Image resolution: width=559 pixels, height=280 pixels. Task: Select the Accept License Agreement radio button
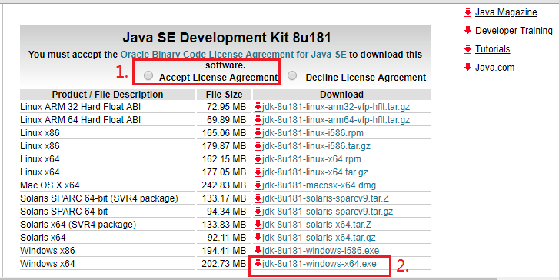(x=148, y=75)
